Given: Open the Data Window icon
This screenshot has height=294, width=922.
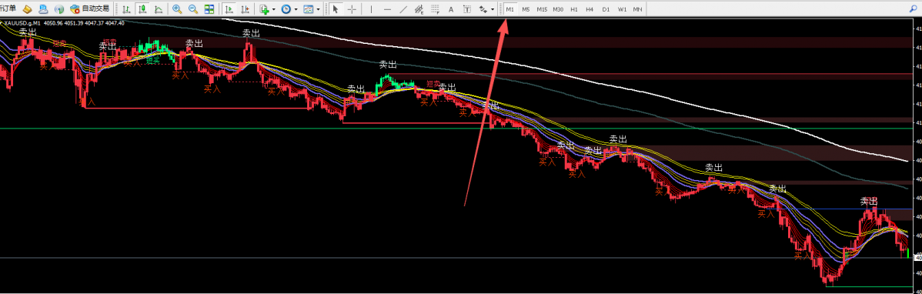Looking at the screenshot, I should [x=43, y=8].
